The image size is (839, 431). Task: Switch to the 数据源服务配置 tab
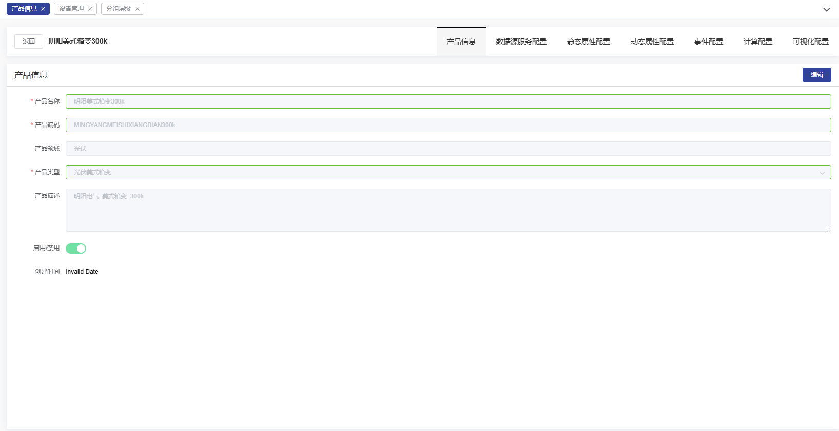click(x=521, y=42)
